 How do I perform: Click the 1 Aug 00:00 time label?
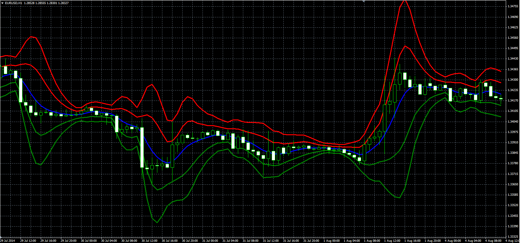(331, 241)
